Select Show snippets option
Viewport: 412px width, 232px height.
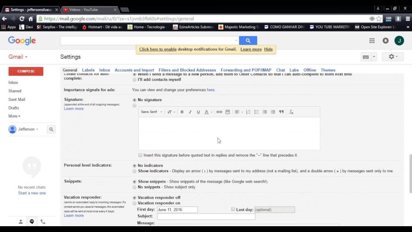[x=135, y=182]
